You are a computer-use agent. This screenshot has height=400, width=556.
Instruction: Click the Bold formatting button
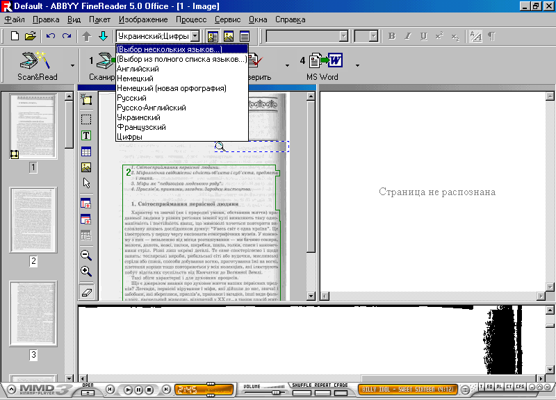pyautogui.click(x=392, y=36)
